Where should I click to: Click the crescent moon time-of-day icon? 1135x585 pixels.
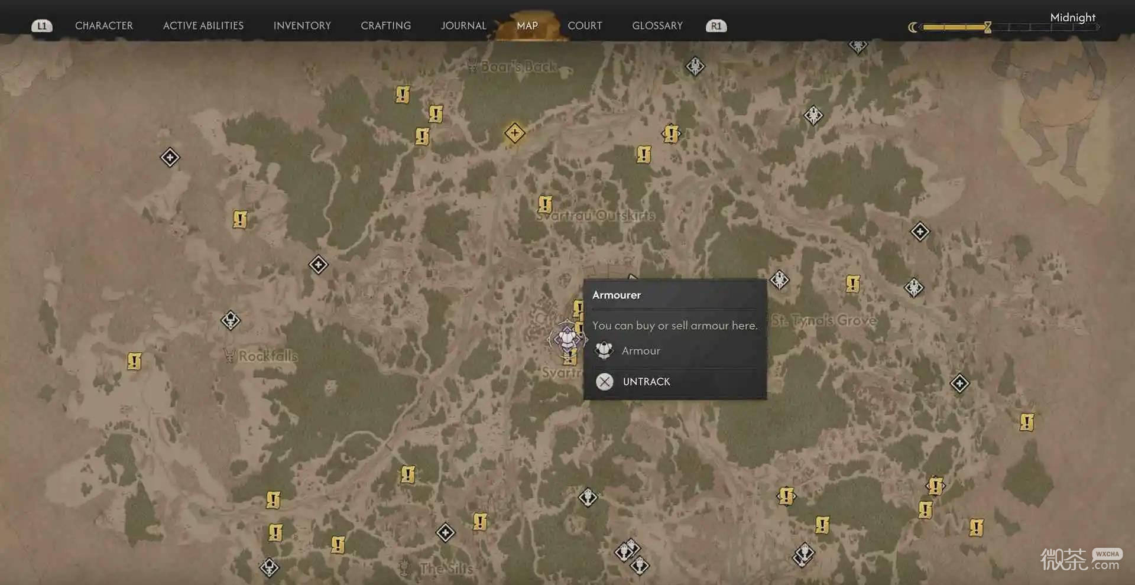913,27
